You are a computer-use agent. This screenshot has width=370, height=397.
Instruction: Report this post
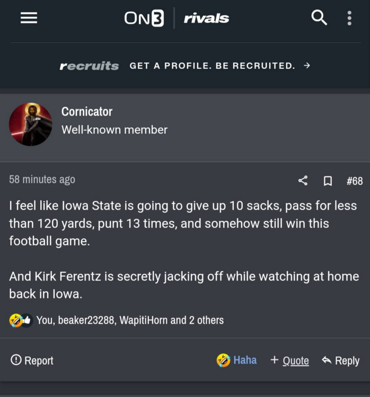pos(32,360)
